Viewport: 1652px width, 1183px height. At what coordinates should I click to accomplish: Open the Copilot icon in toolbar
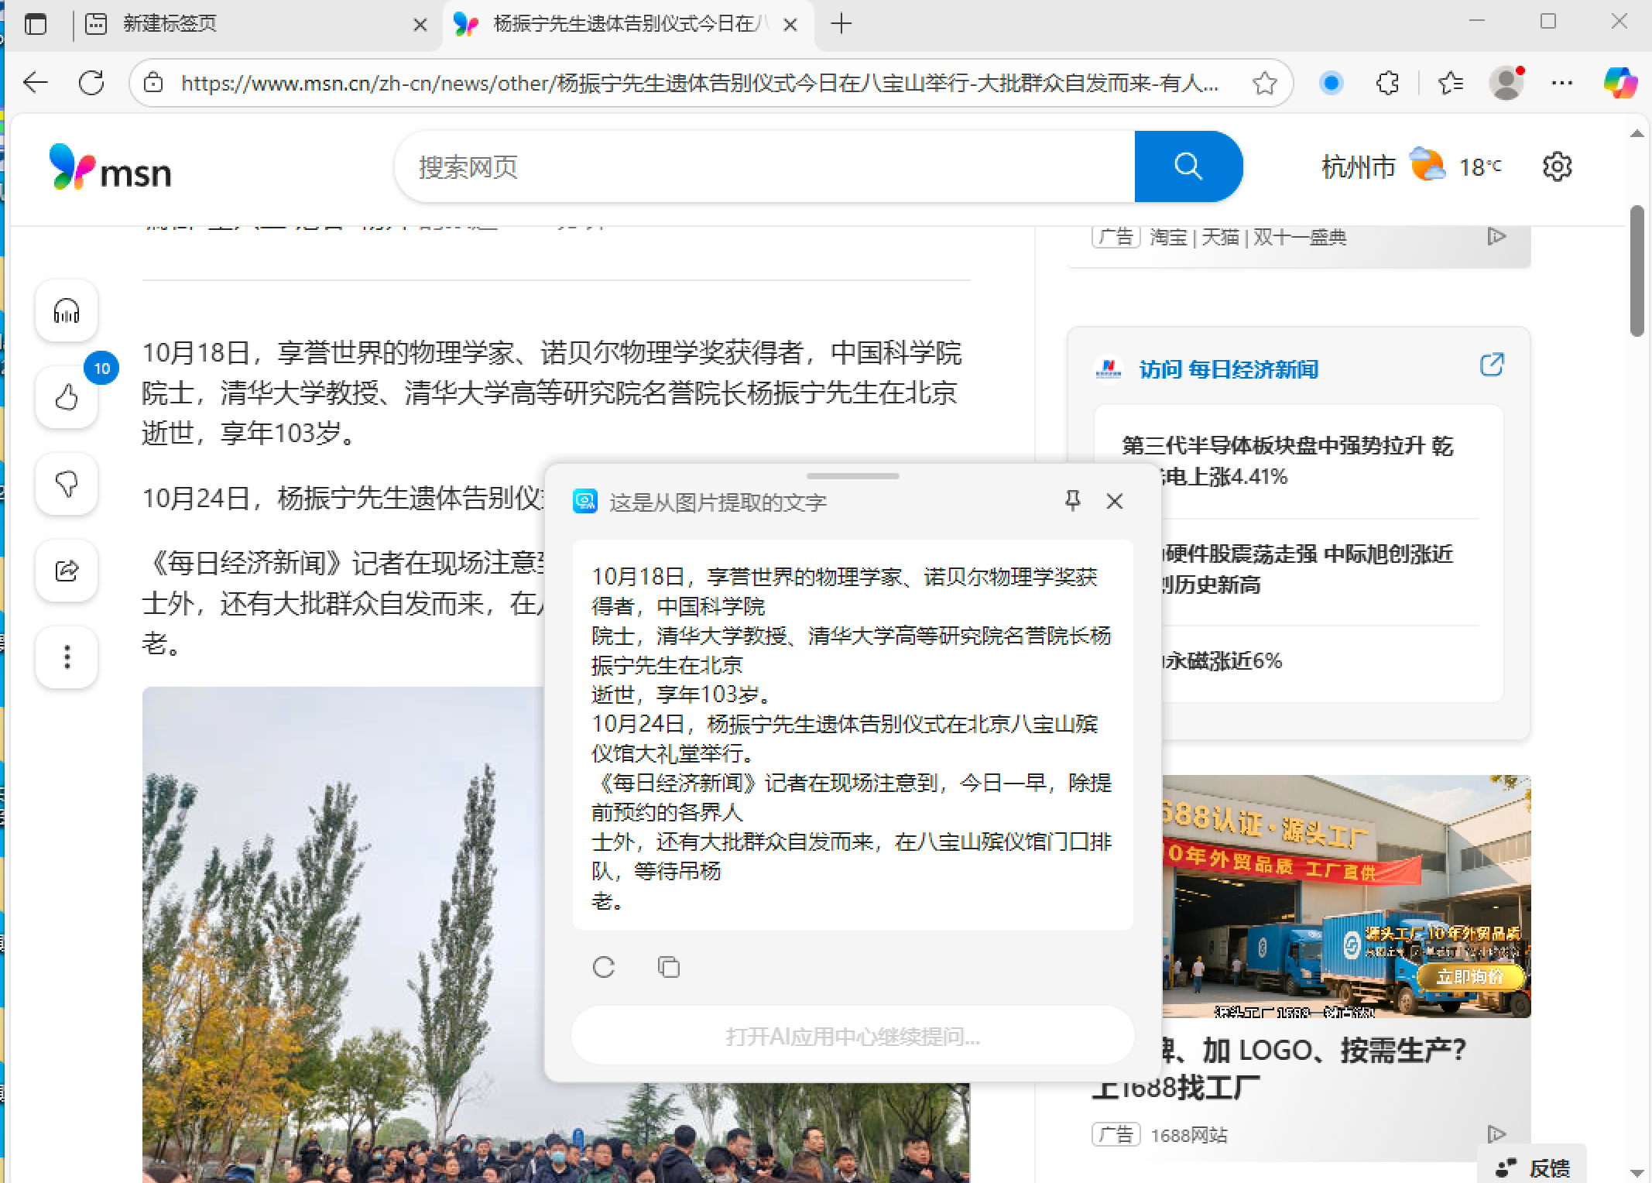[x=1619, y=83]
